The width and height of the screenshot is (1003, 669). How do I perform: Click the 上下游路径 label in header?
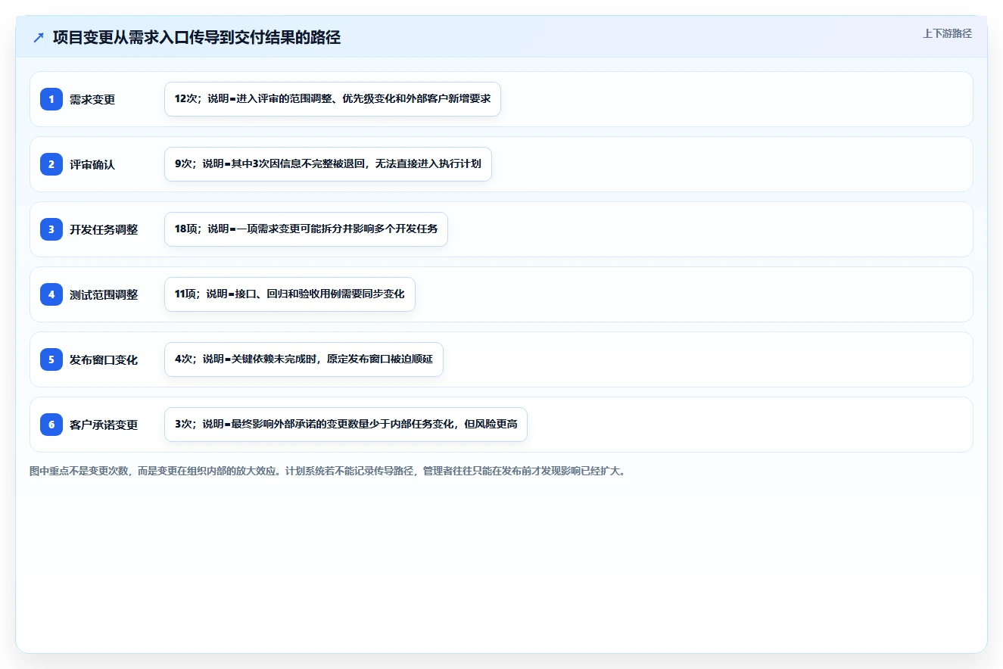(947, 33)
